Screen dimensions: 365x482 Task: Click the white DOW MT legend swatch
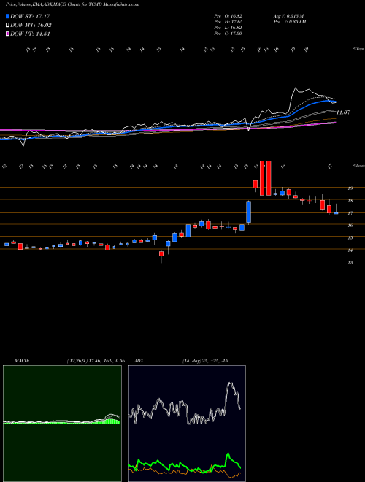coord(8,26)
